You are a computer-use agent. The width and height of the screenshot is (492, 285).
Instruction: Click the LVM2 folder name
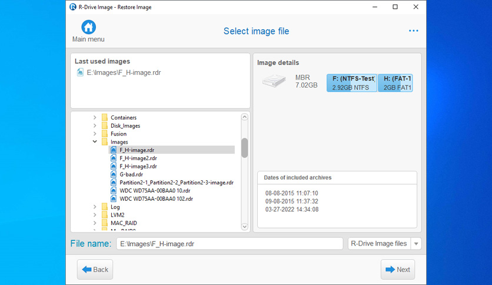point(117,215)
